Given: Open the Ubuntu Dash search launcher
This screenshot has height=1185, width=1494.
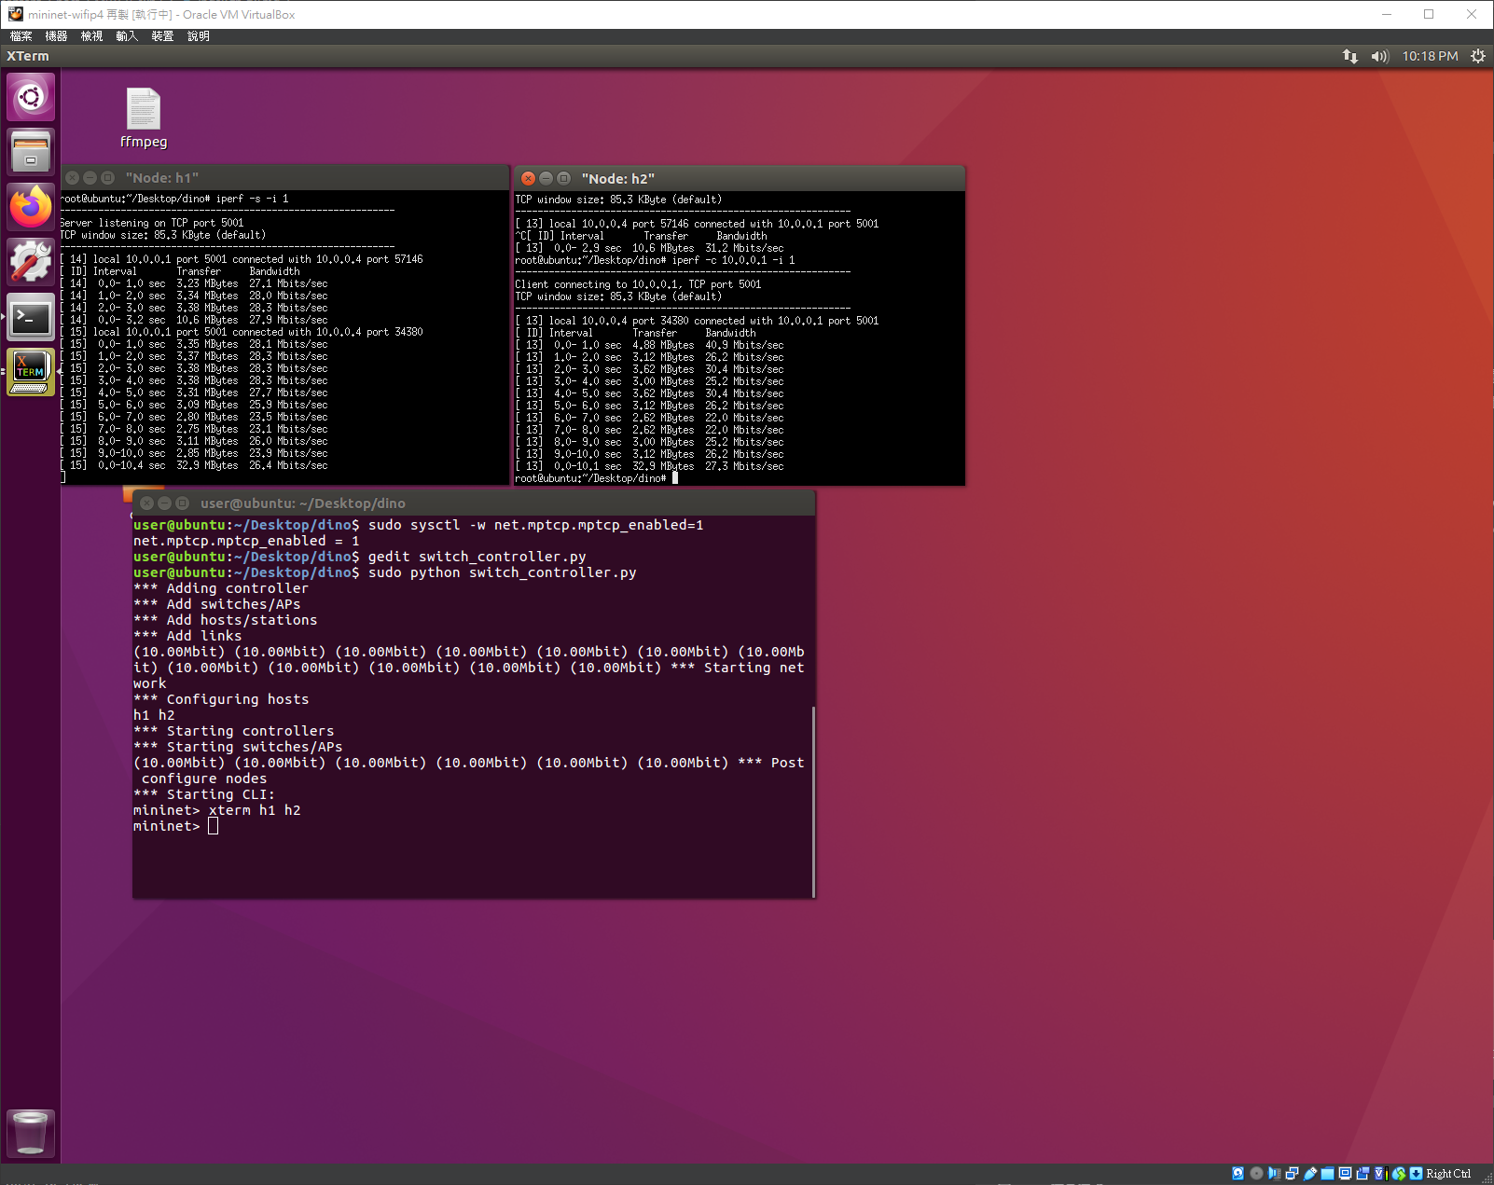Looking at the screenshot, I should (x=31, y=97).
